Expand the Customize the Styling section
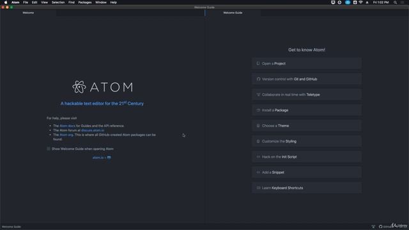 (307, 141)
